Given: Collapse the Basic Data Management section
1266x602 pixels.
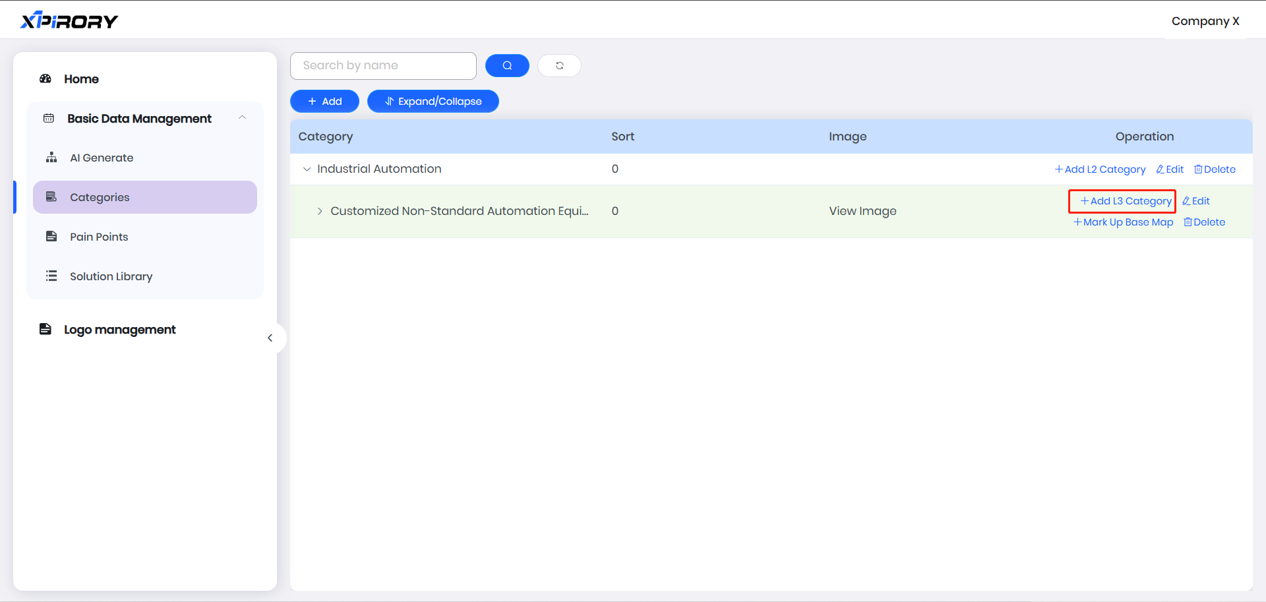Looking at the screenshot, I should point(242,118).
